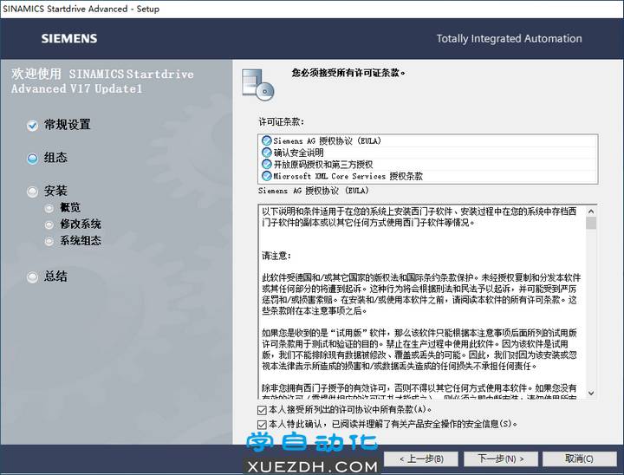Click the 确认安全说明 list item icon
Viewport: 624px width, 475px height.
(266, 152)
